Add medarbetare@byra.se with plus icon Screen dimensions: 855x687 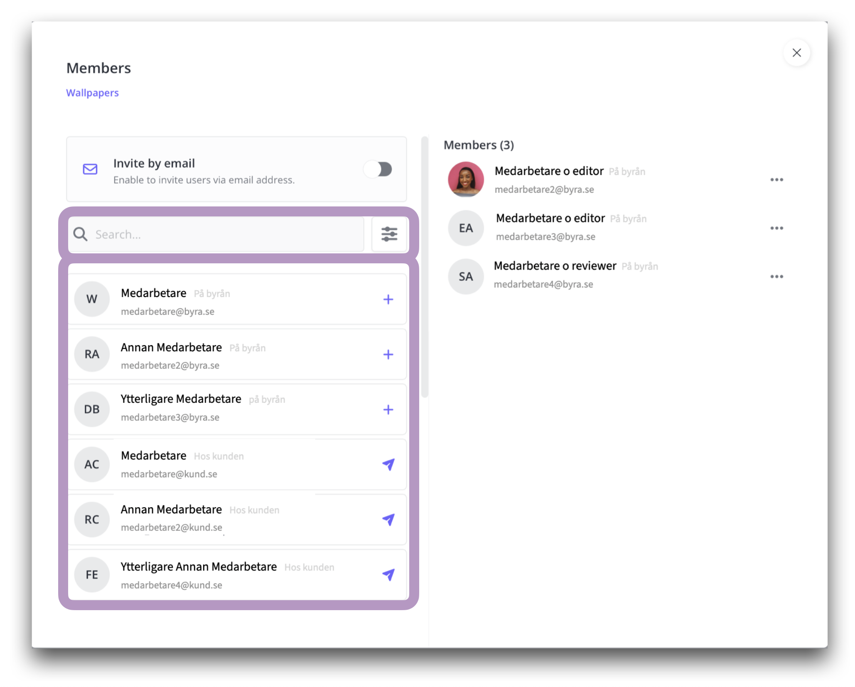pyautogui.click(x=388, y=299)
